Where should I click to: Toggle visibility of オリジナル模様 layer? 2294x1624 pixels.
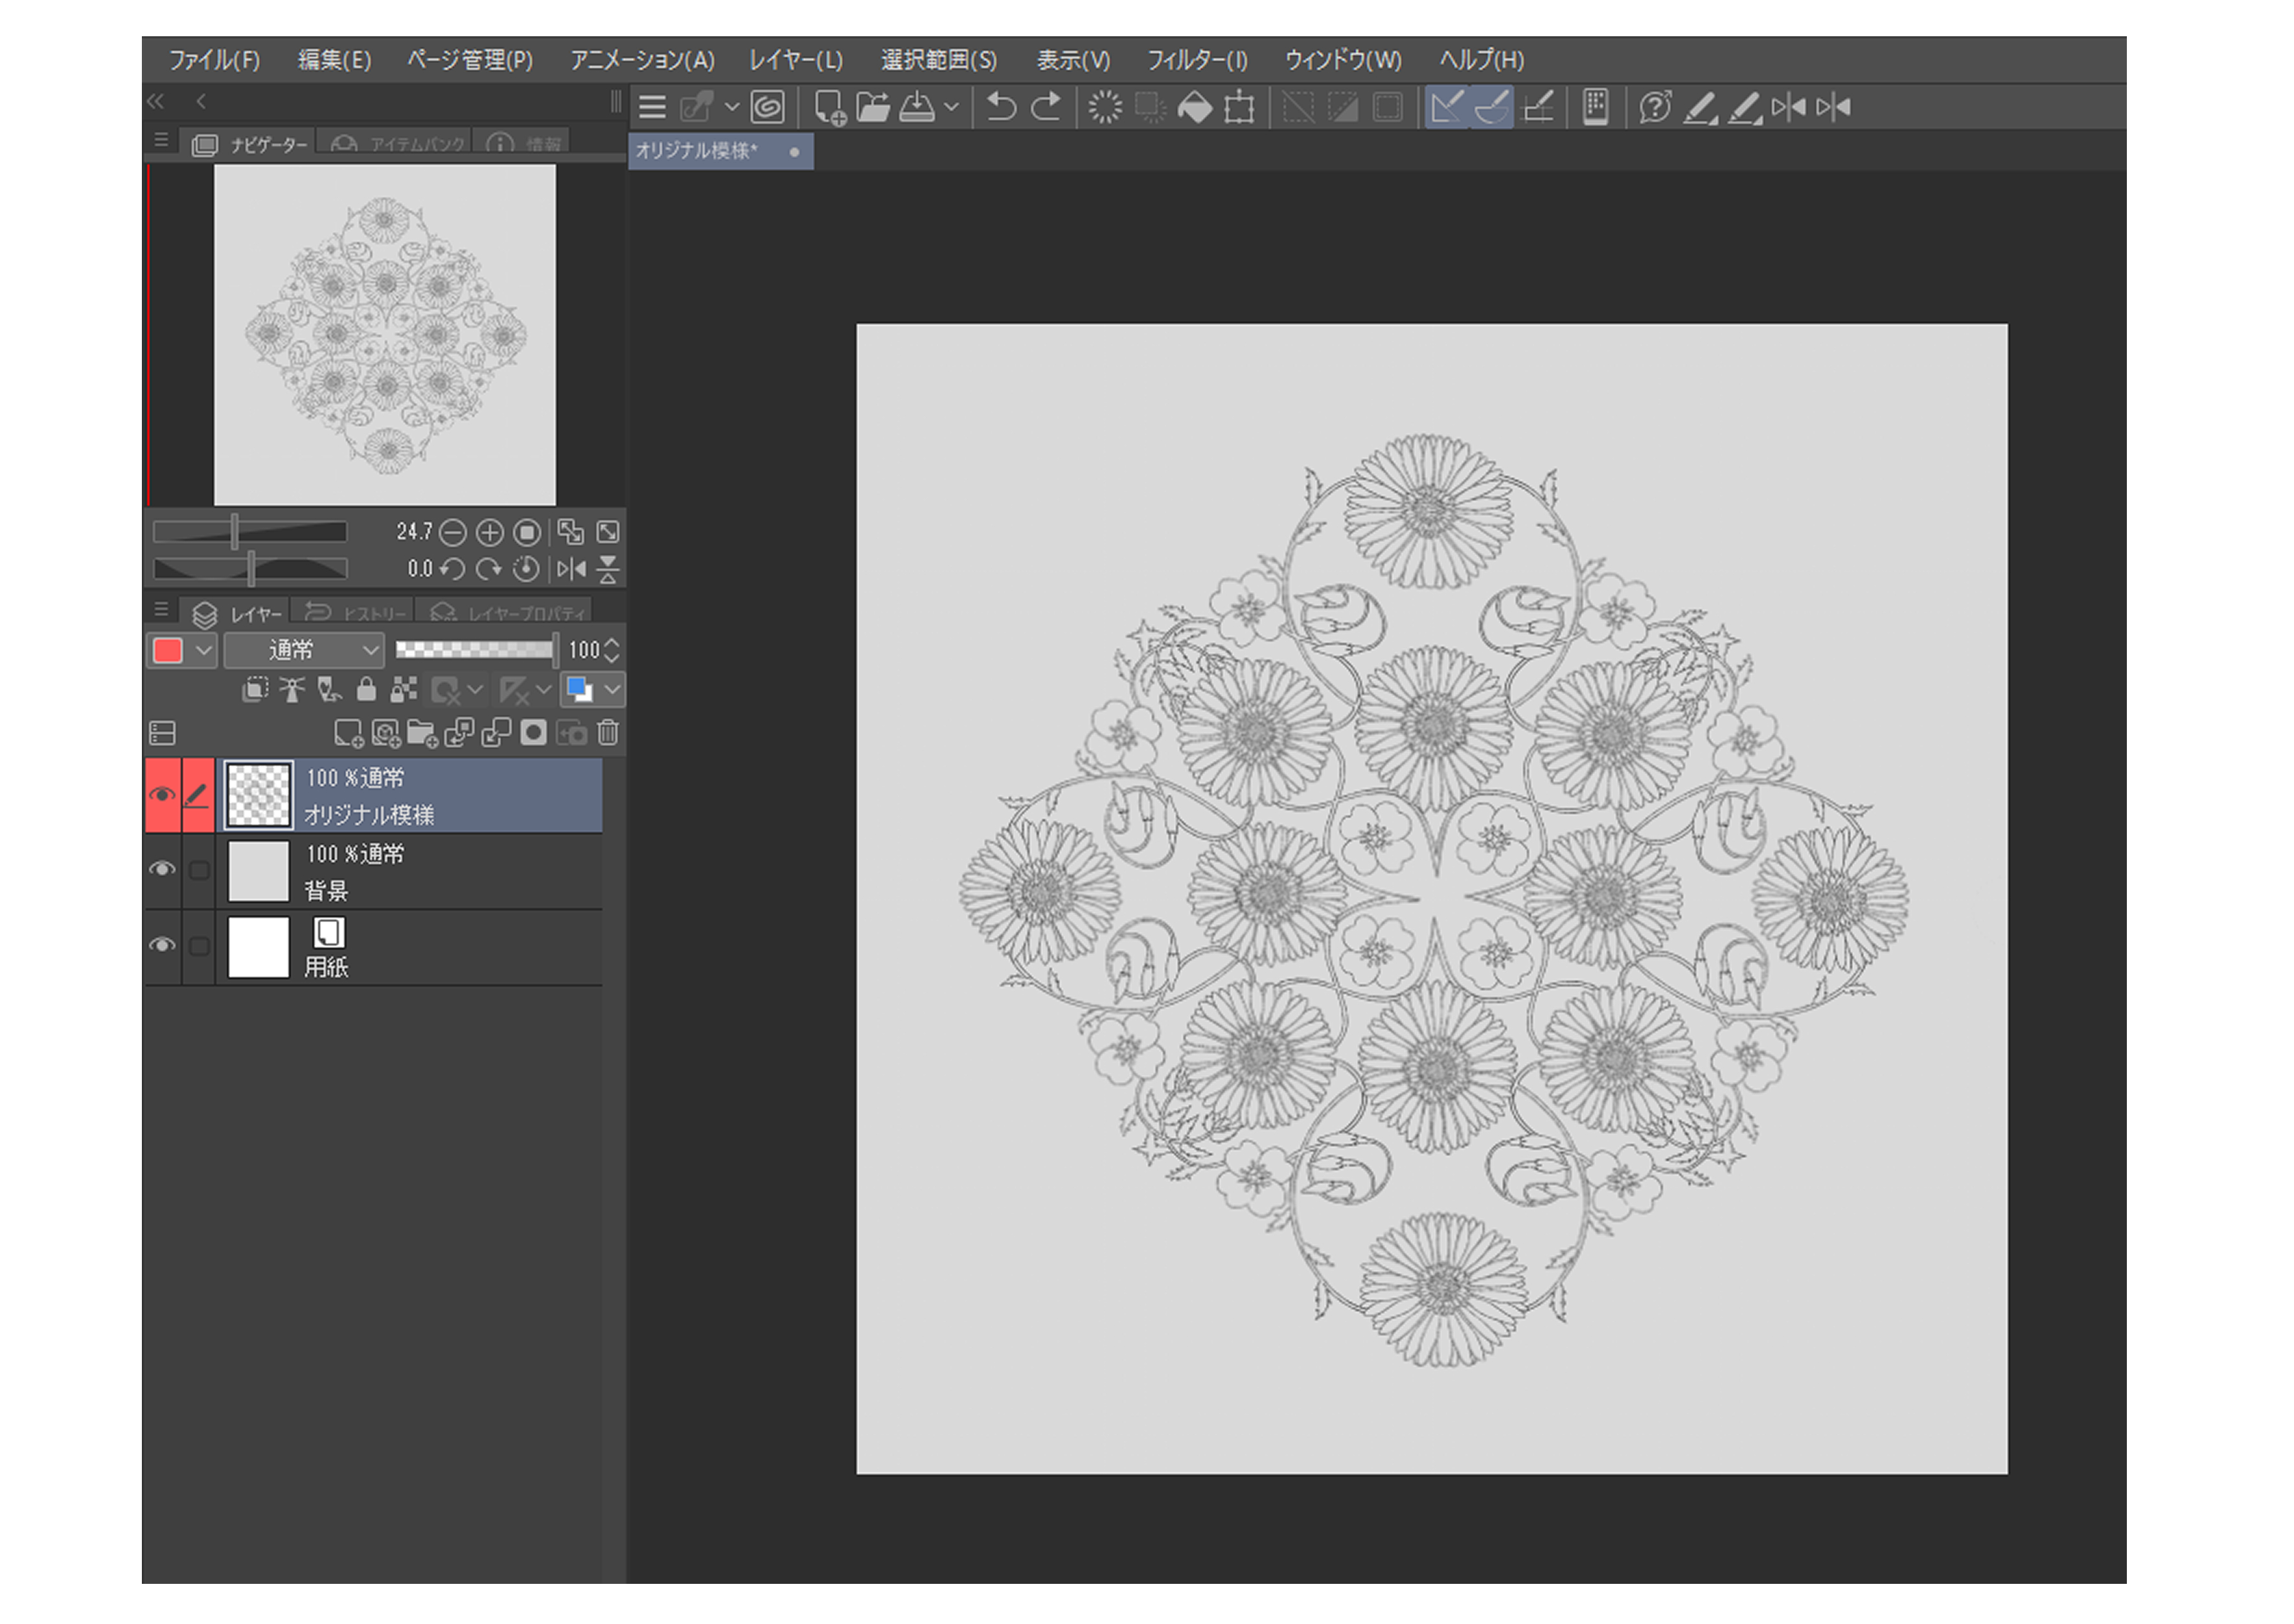click(162, 795)
